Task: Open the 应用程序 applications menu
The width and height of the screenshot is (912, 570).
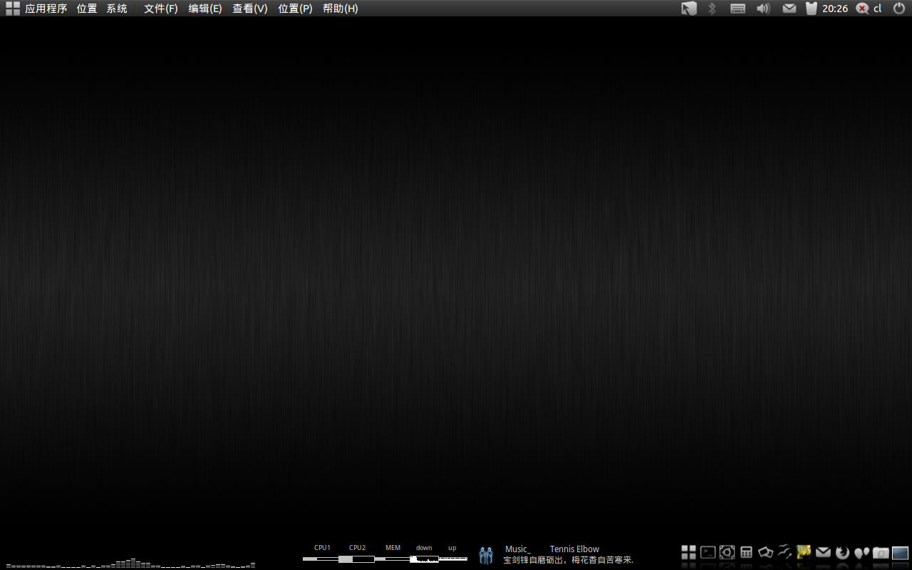Action: tap(46, 9)
